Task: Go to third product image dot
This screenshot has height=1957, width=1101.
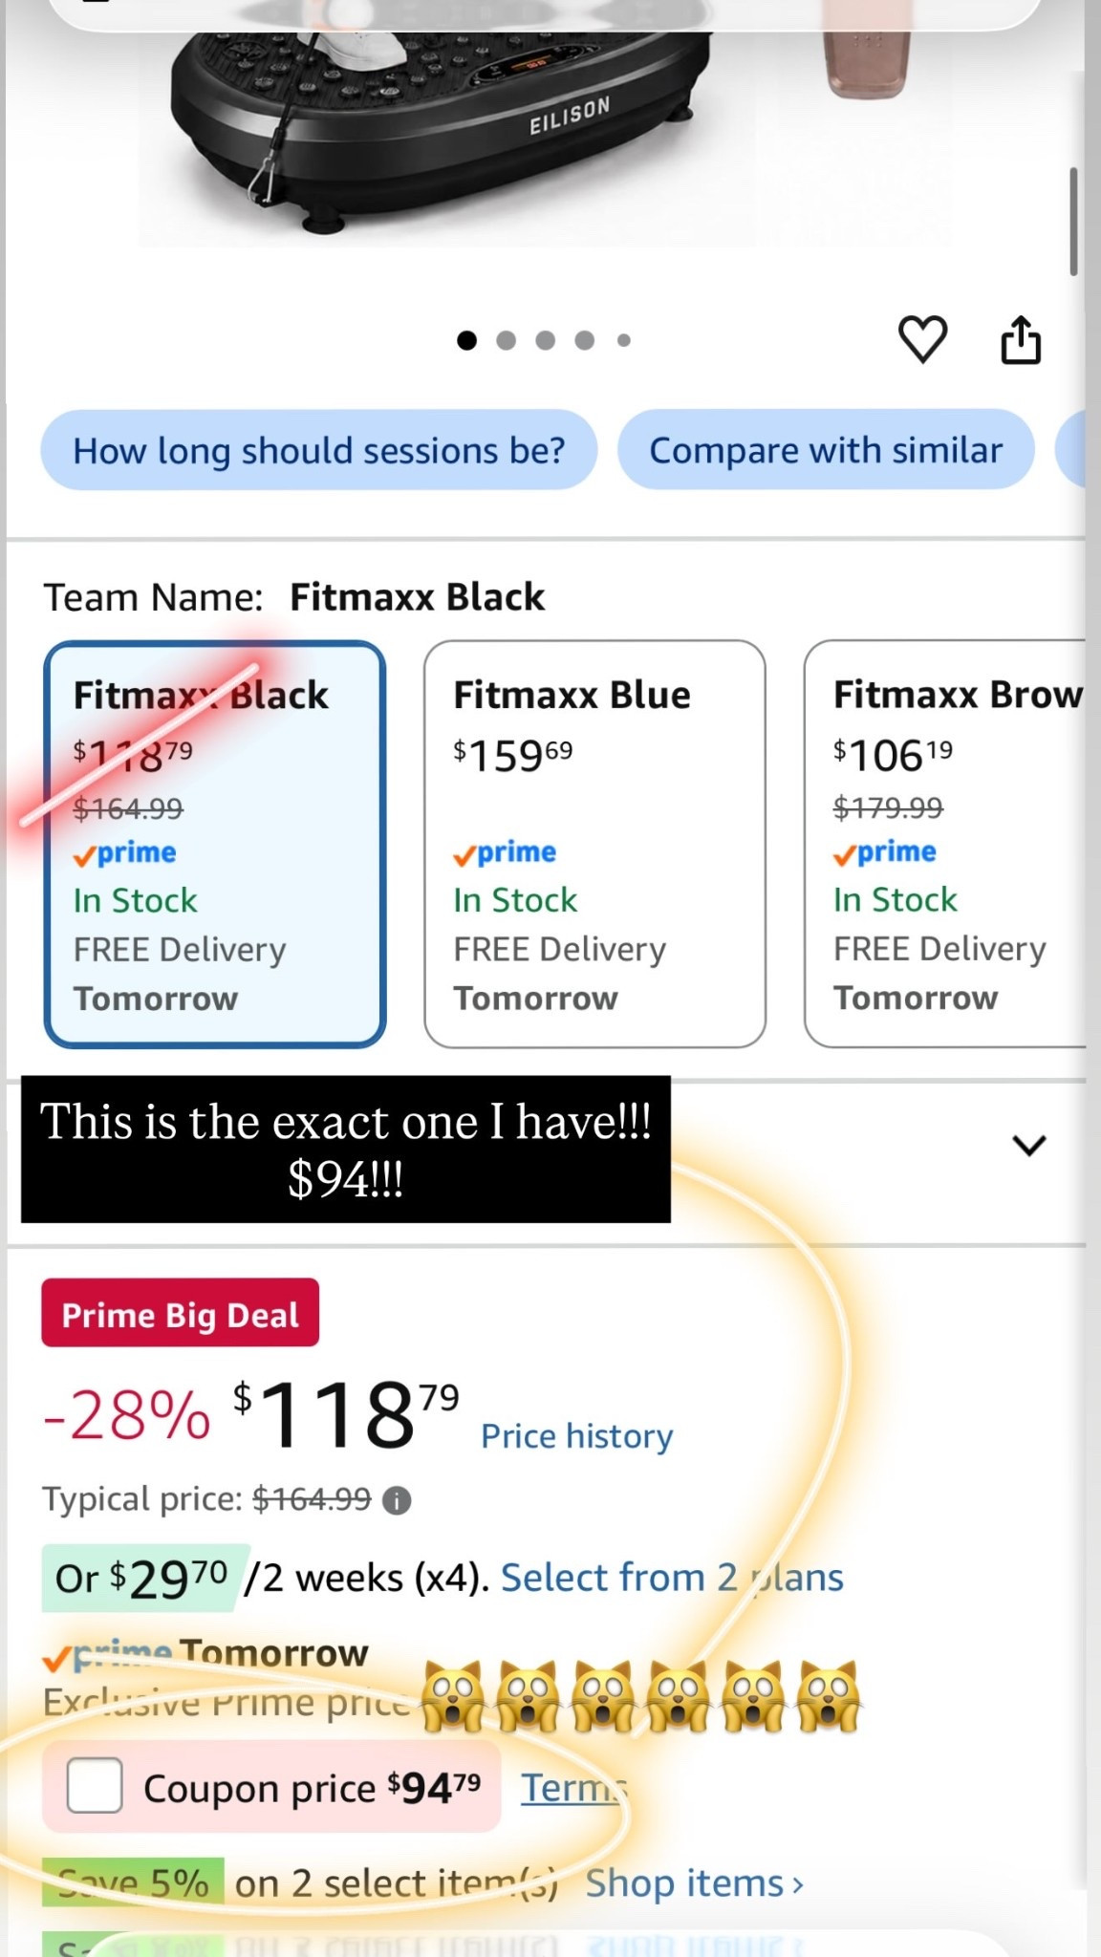Action: (x=546, y=340)
